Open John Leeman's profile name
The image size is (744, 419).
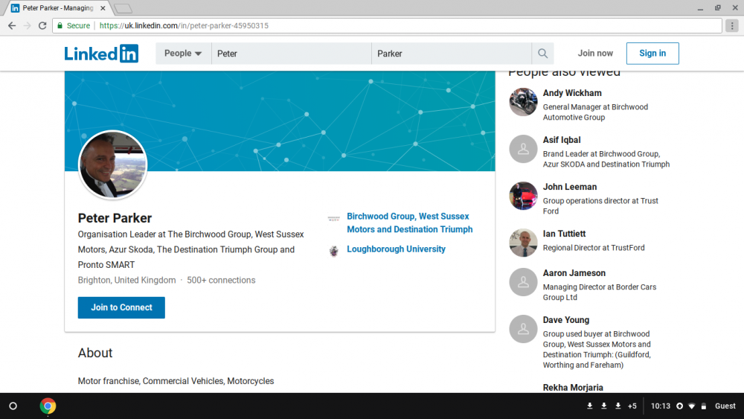click(x=570, y=187)
